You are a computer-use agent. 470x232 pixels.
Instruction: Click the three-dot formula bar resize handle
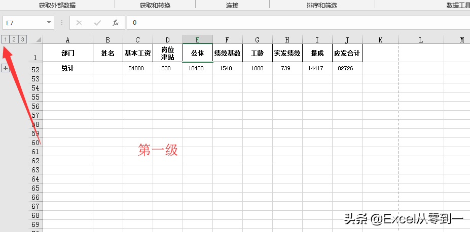pyautogui.click(x=62, y=23)
